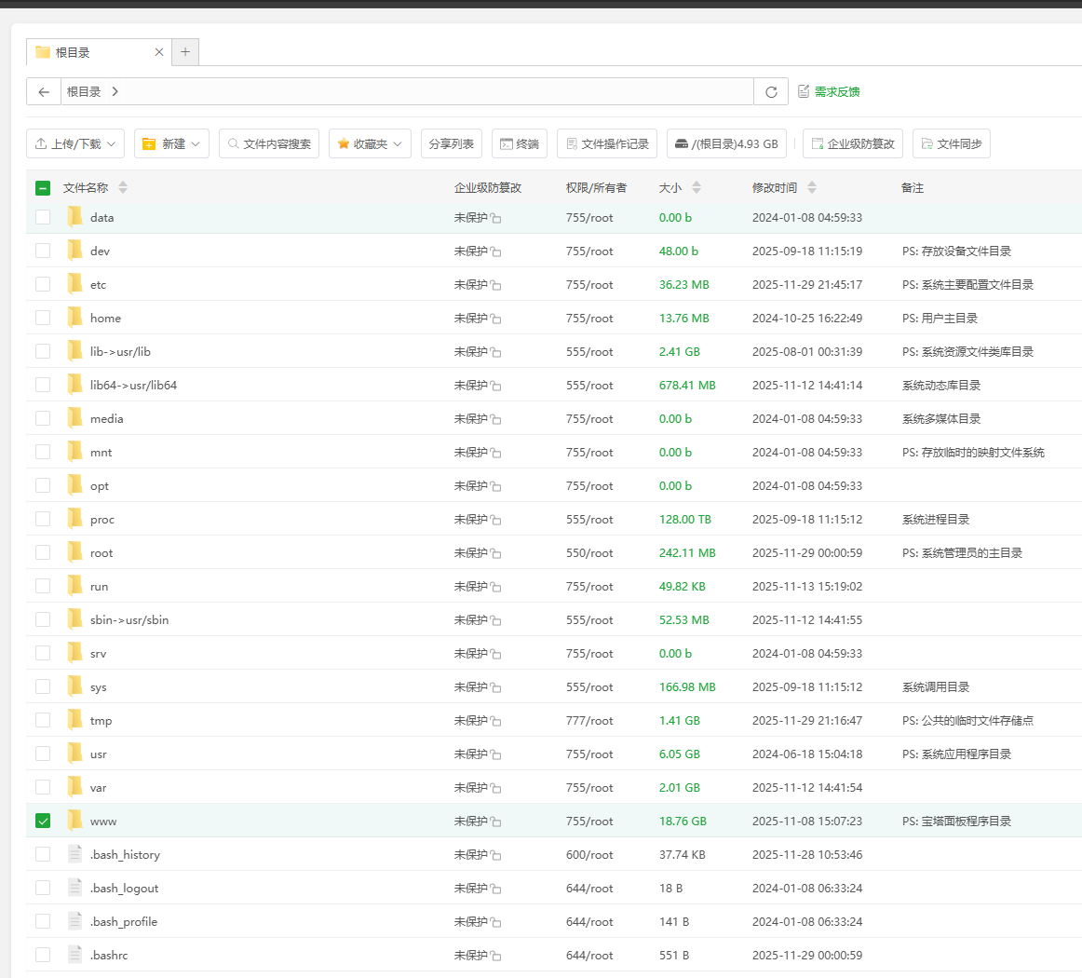Screen dimensions: 1082x978
Task: Open the 新建 dropdown menu
Action: coord(172,143)
